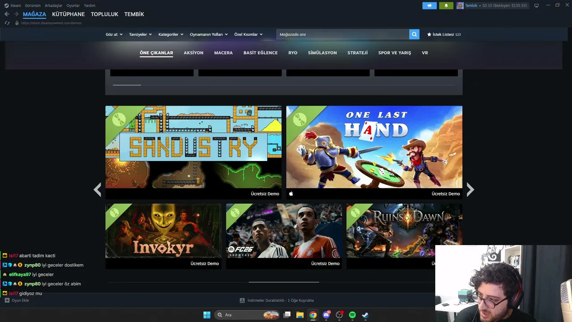Click the plus icon to add a game

coord(7,301)
